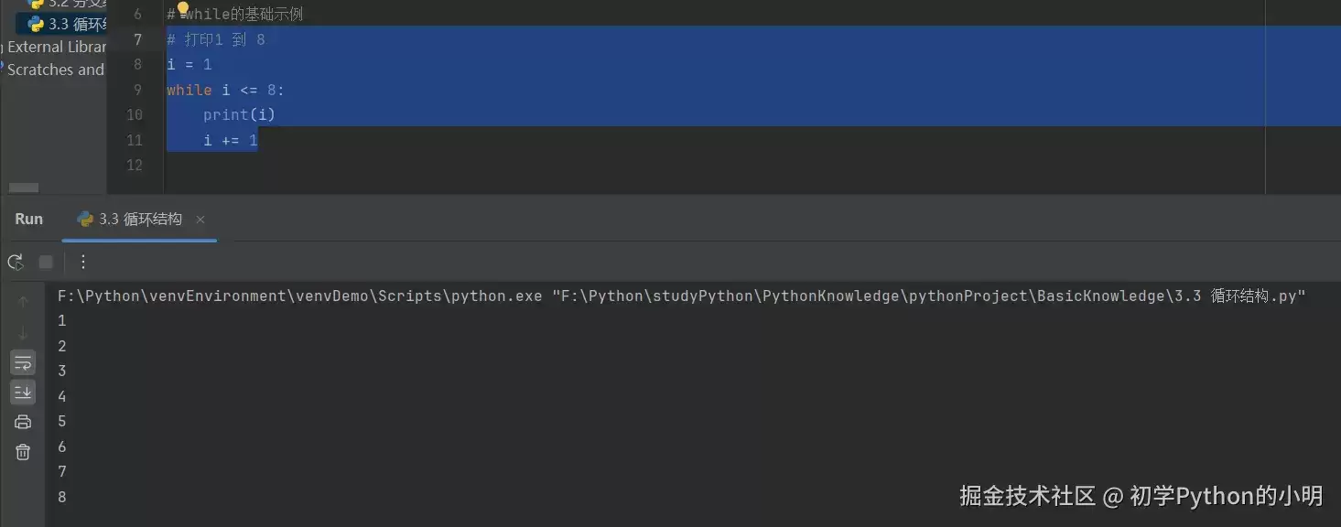Screen dimensions: 1341x527
Task: Click python.exe path in console output
Action: coord(300,296)
